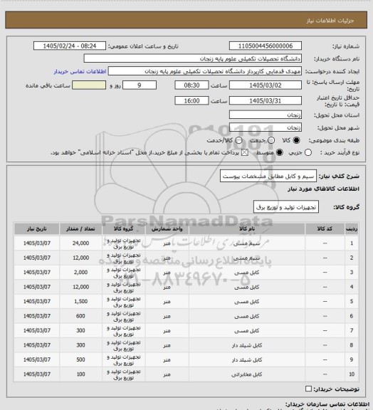Click the اطلاعات کالاهای مورد نیاز heading
373x410 pixels.
click(x=324, y=189)
